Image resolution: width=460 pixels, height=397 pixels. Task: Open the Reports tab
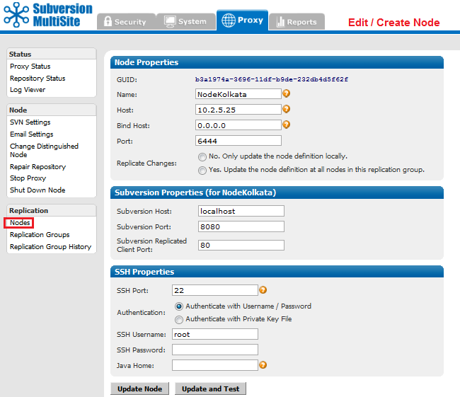[x=297, y=21]
